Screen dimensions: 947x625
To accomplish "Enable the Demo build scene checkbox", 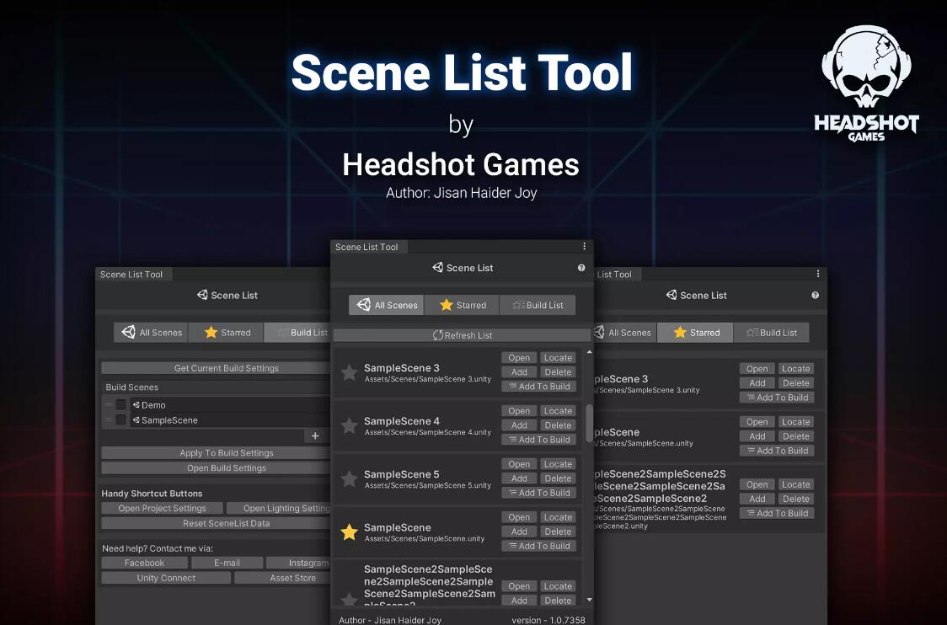I will point(120,405).
